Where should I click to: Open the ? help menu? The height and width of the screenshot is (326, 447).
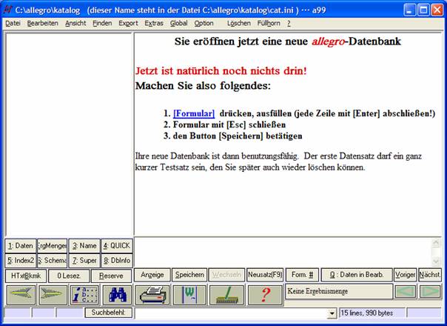pyautogui.click(x=289, y=24)
